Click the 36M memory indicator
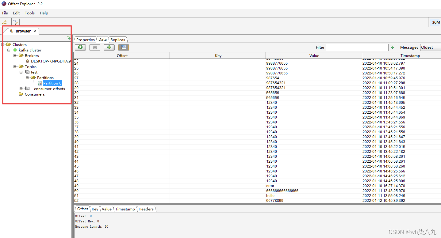Viewport: 441px width, 238px height. pos(435,22)
